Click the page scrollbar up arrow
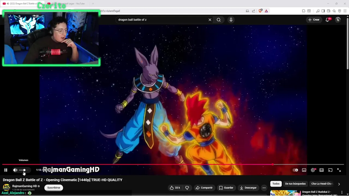Viewport: 349px width, 196px height. coord(347,16)
